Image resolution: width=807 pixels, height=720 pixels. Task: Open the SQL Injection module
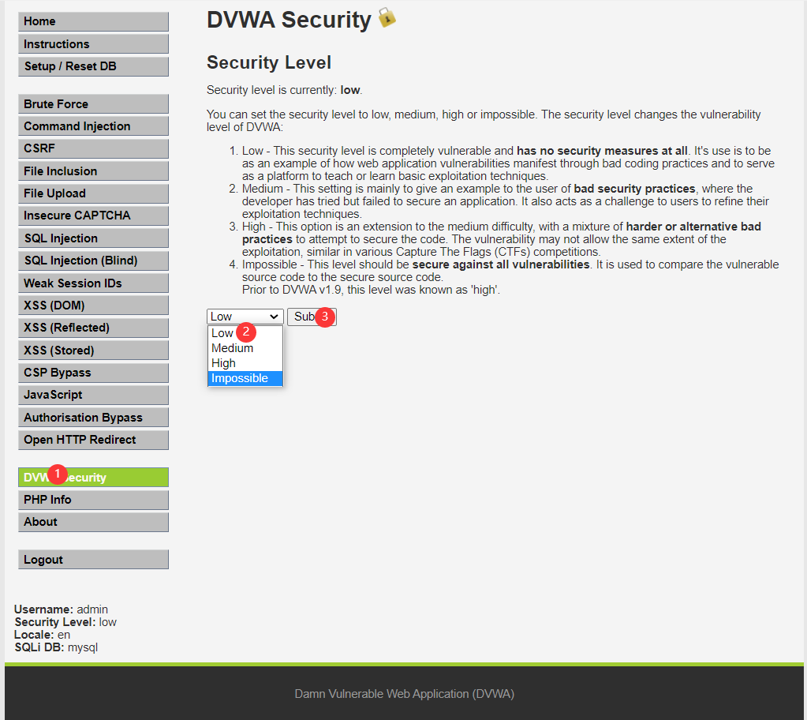point(93,238)
